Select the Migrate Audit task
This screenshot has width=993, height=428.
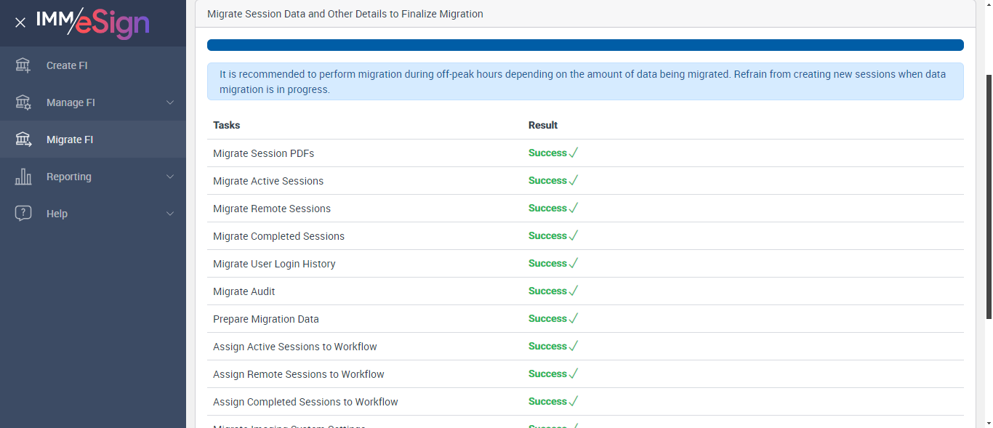(x=244, y=291)
